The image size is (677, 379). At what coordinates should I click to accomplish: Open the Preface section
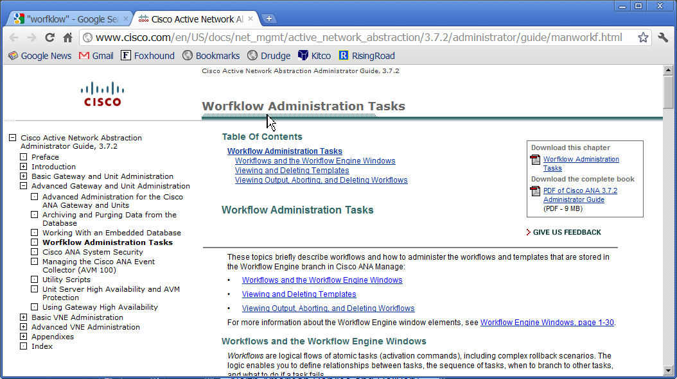46,157
